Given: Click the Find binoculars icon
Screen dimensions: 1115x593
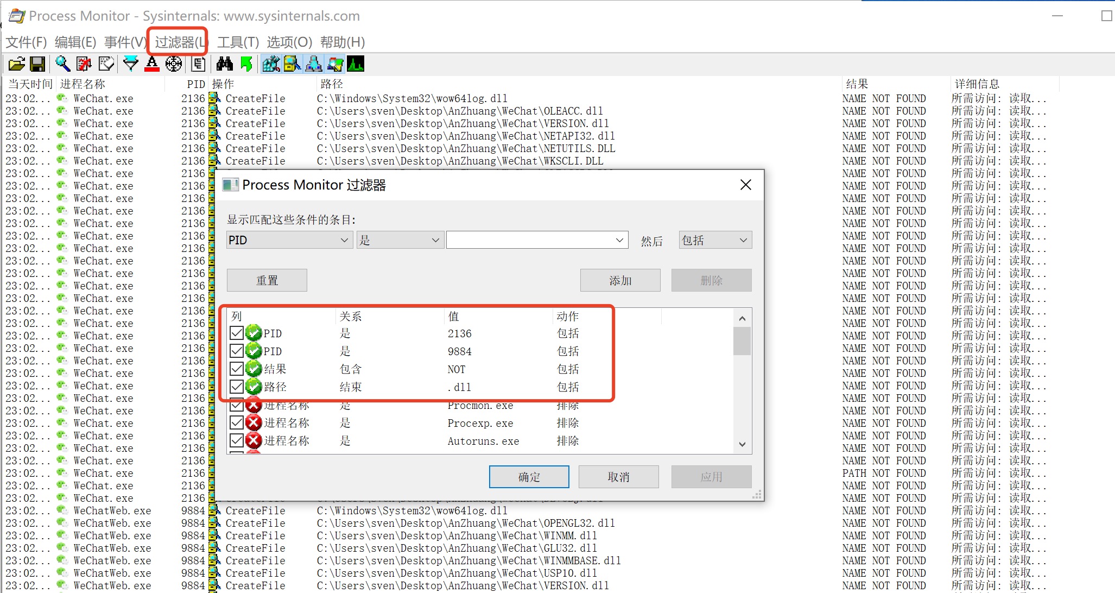Looking at the screenshot, I should [224, 64].
